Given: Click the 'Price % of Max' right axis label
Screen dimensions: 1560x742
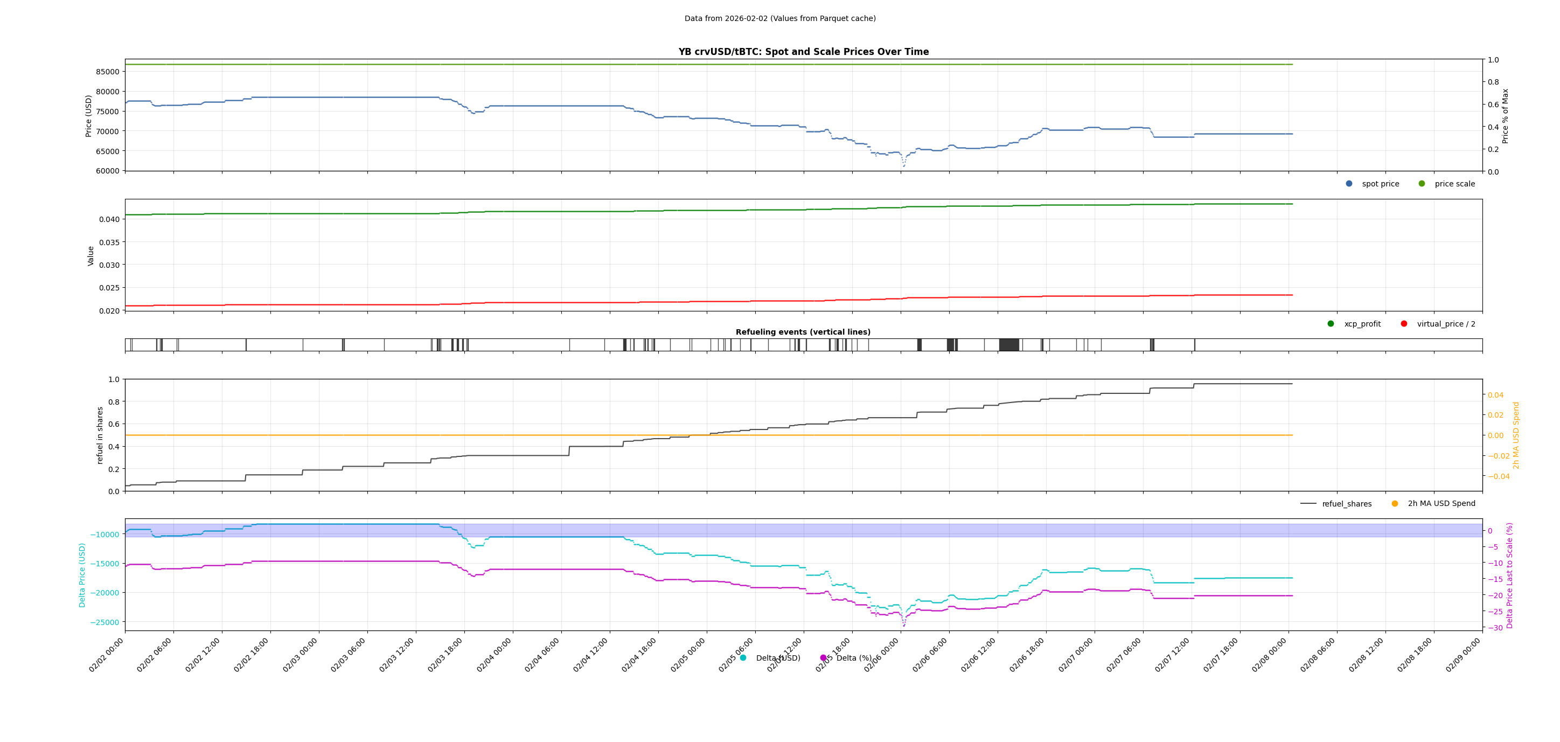Looking at the screenshot, I should tap(1506, 116).
